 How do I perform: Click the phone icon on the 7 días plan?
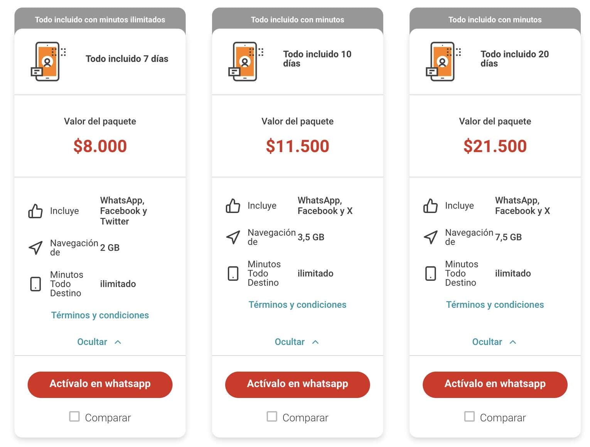pyautogui.click(x=48, y=61)
